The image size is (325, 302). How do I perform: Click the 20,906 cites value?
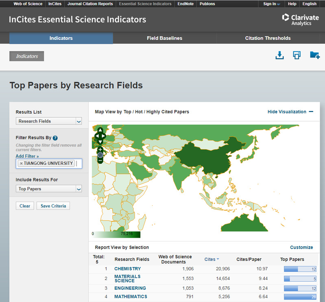(223, 269)
